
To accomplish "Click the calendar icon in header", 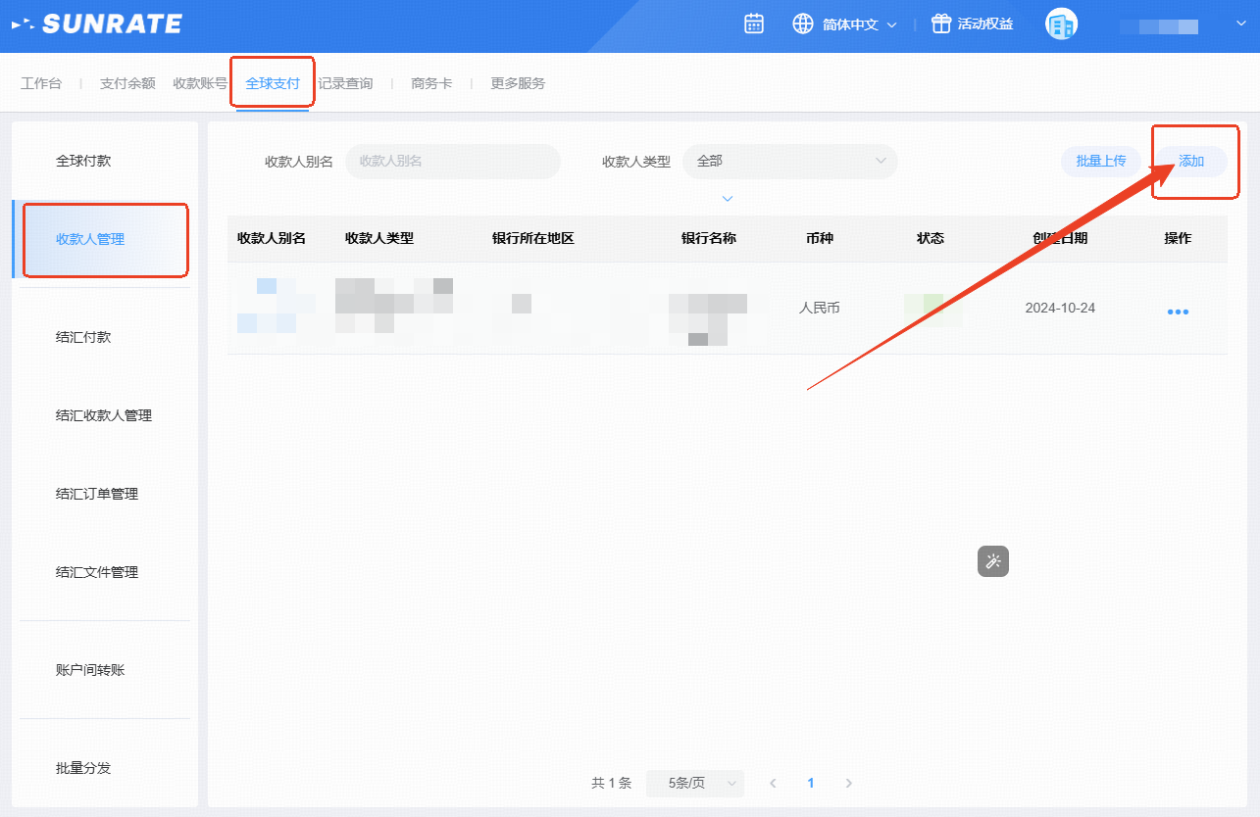I will coord(754,24).
